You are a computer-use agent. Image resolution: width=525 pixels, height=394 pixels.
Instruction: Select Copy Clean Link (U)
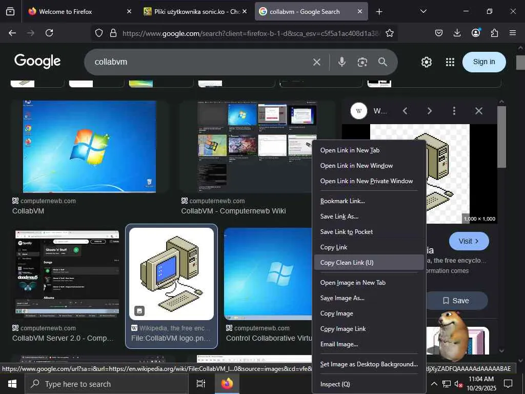[x=369, y=263]
